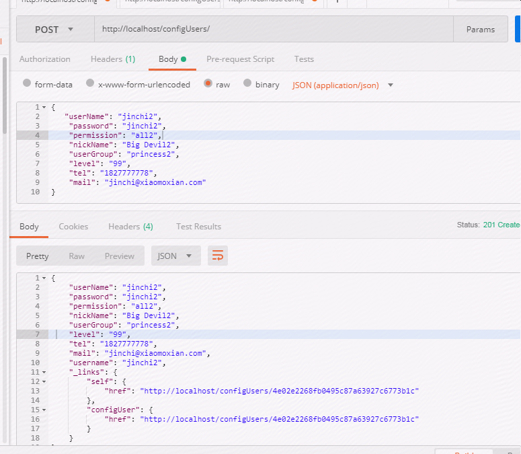Click the request "nickName" Big Devil2 line

[x=124, y=145]
